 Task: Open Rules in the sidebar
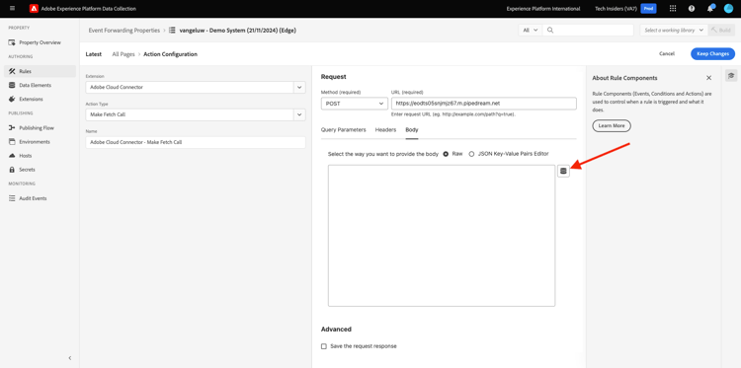(40, 71)
